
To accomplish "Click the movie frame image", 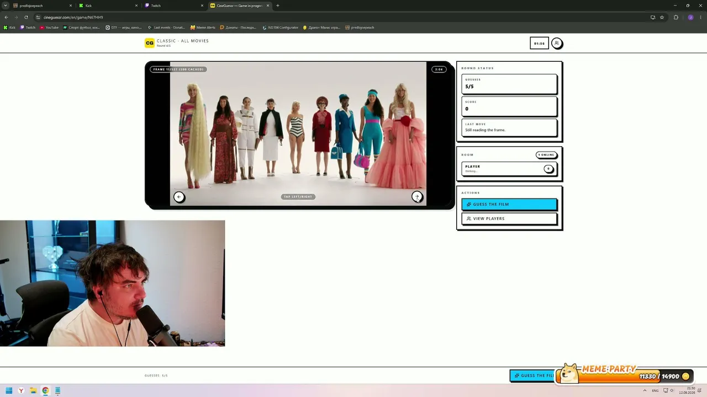I will click(x=298, y=133).
